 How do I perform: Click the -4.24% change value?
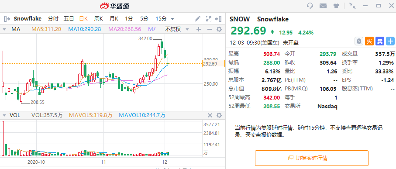click(x=305, y=33)
